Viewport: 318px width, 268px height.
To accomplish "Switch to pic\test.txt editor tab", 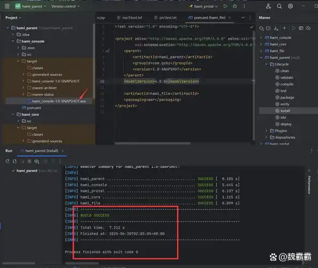I will point(165,18).
